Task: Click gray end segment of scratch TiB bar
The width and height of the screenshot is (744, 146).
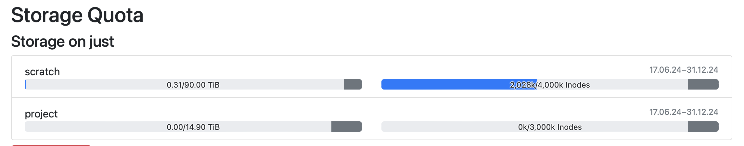Action: (353, 84)
